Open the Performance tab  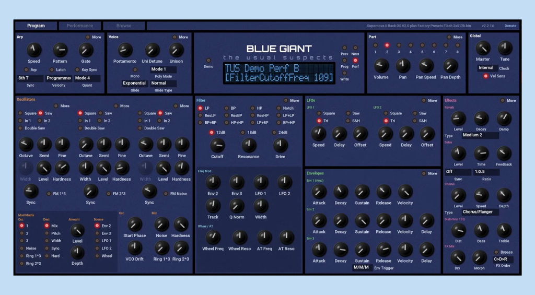pos(80,26)
